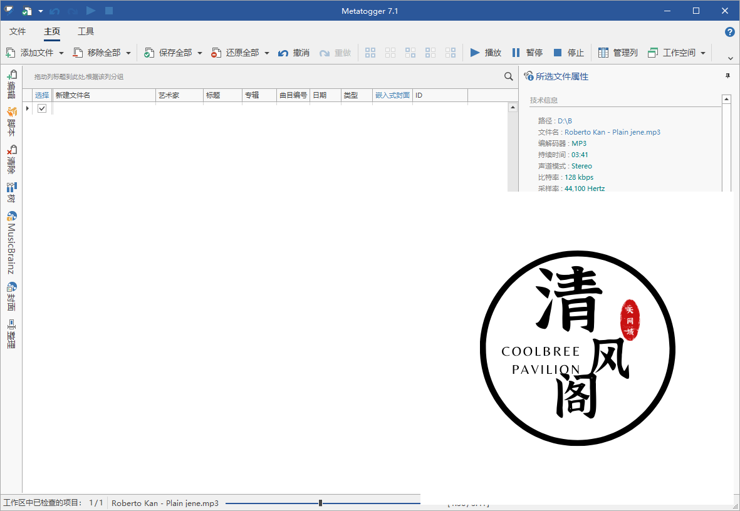
Task: Click the 工作空间 workspace button
Action: (x=672, y=53)
